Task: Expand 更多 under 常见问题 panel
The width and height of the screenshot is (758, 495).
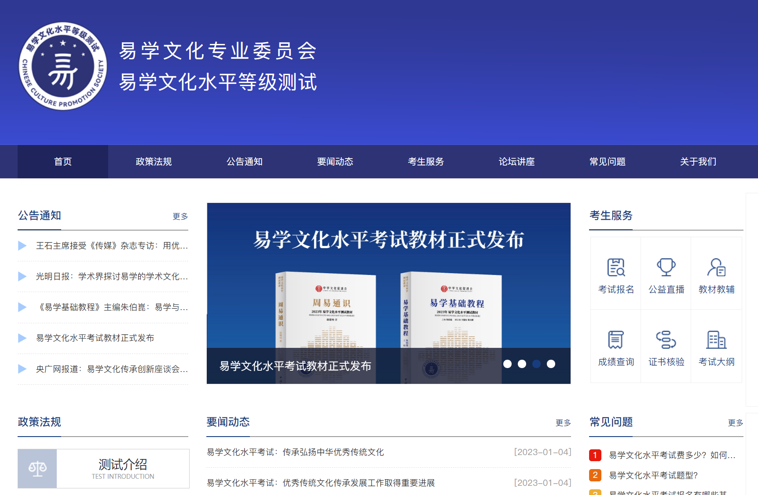Action: [x=735, y=423]
